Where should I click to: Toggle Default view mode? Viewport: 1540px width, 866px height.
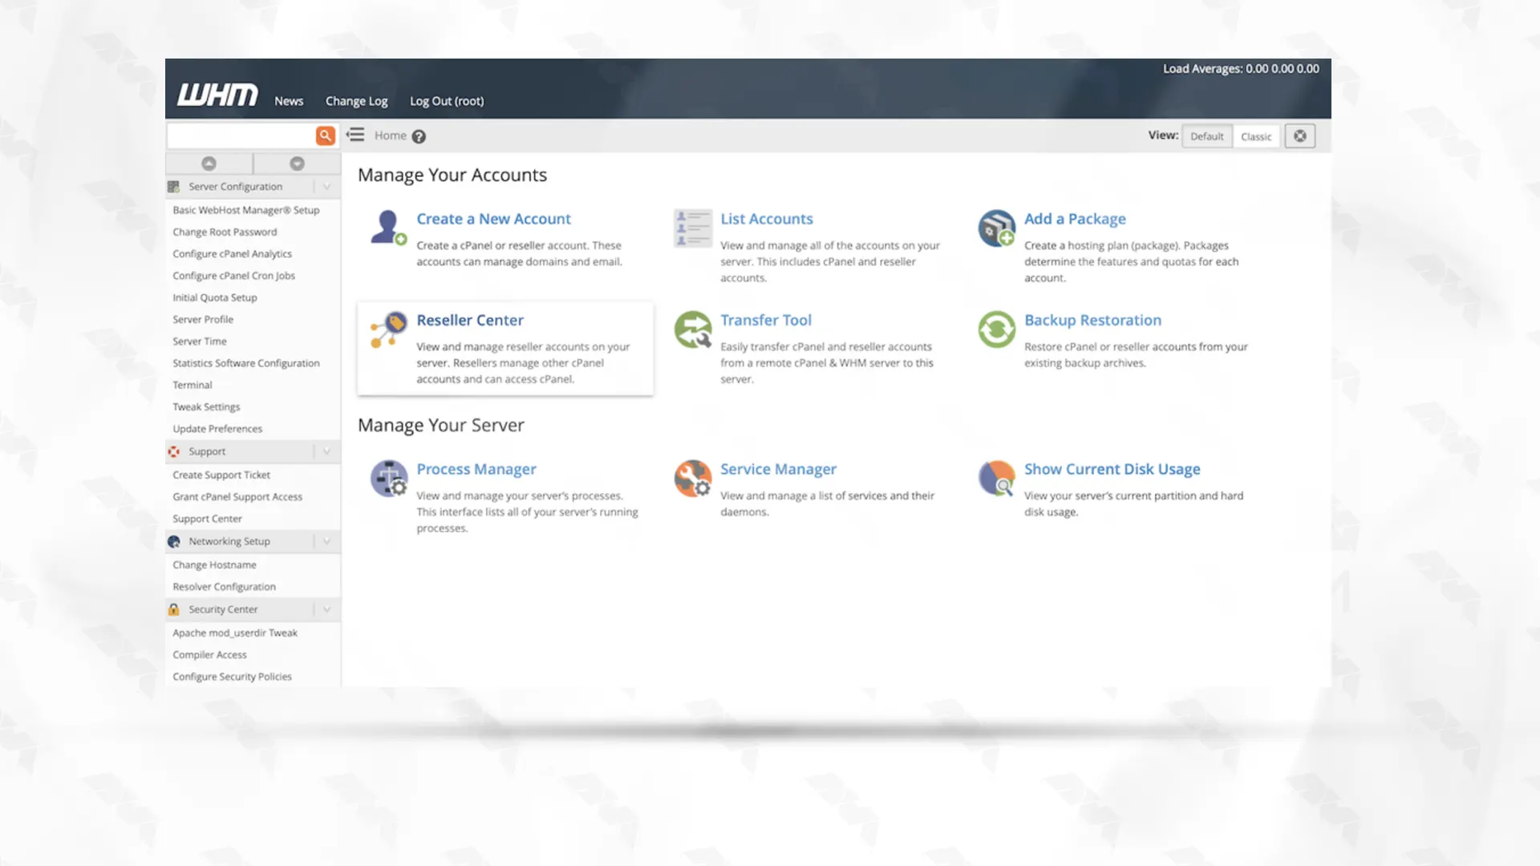point(1206,136)
